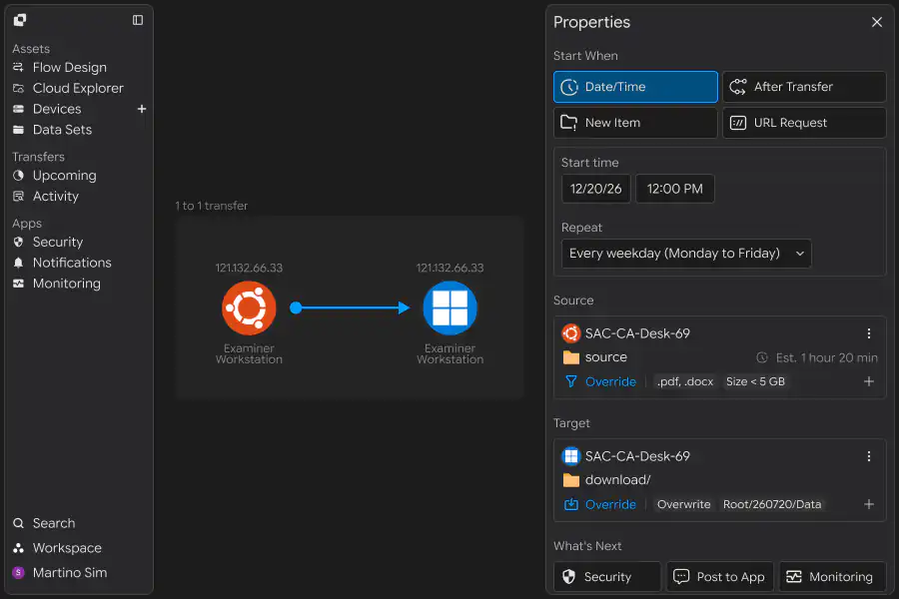Viewport: 899px width, 599px height.
Task: Add a target option with the plus icon
Action: click(869, 504)
